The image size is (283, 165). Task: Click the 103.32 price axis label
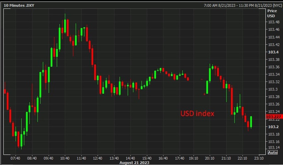point(274,82)
